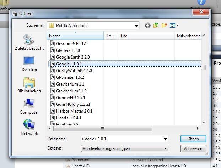
Task: Select file icon of Gravitarium 1.1
Action: [x=53, y=84]
